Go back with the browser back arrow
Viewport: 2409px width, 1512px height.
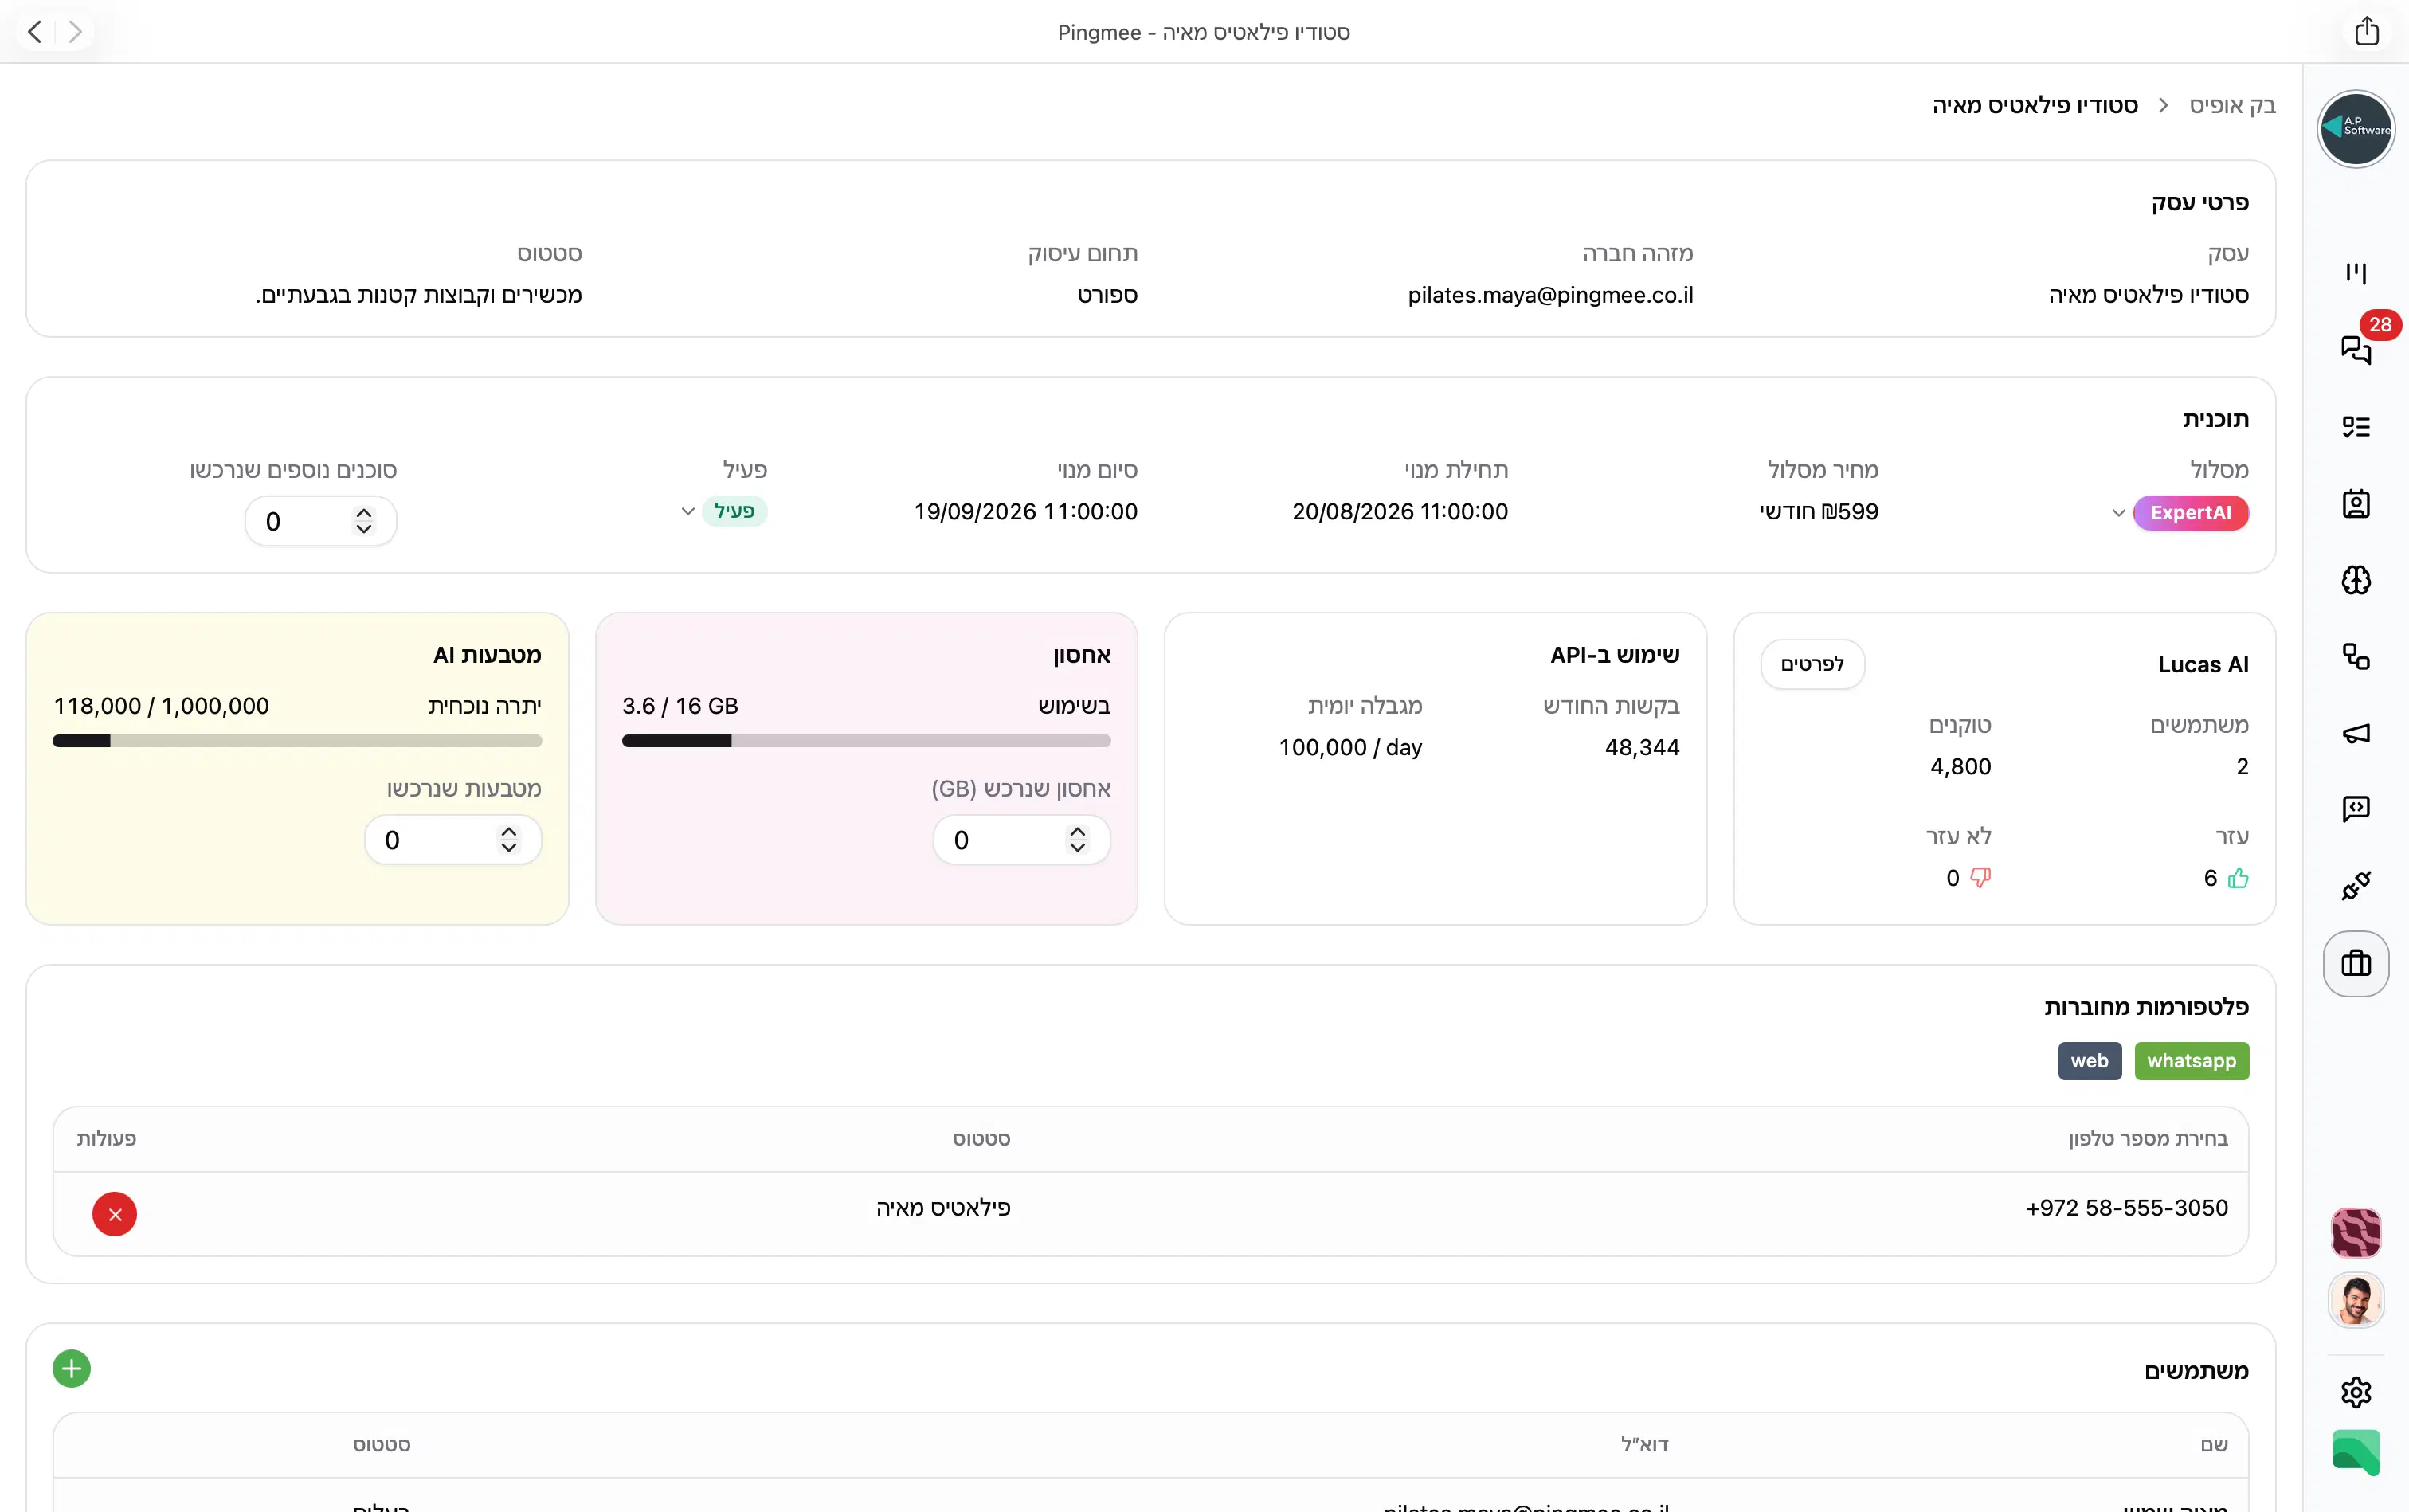pos(35,32)
